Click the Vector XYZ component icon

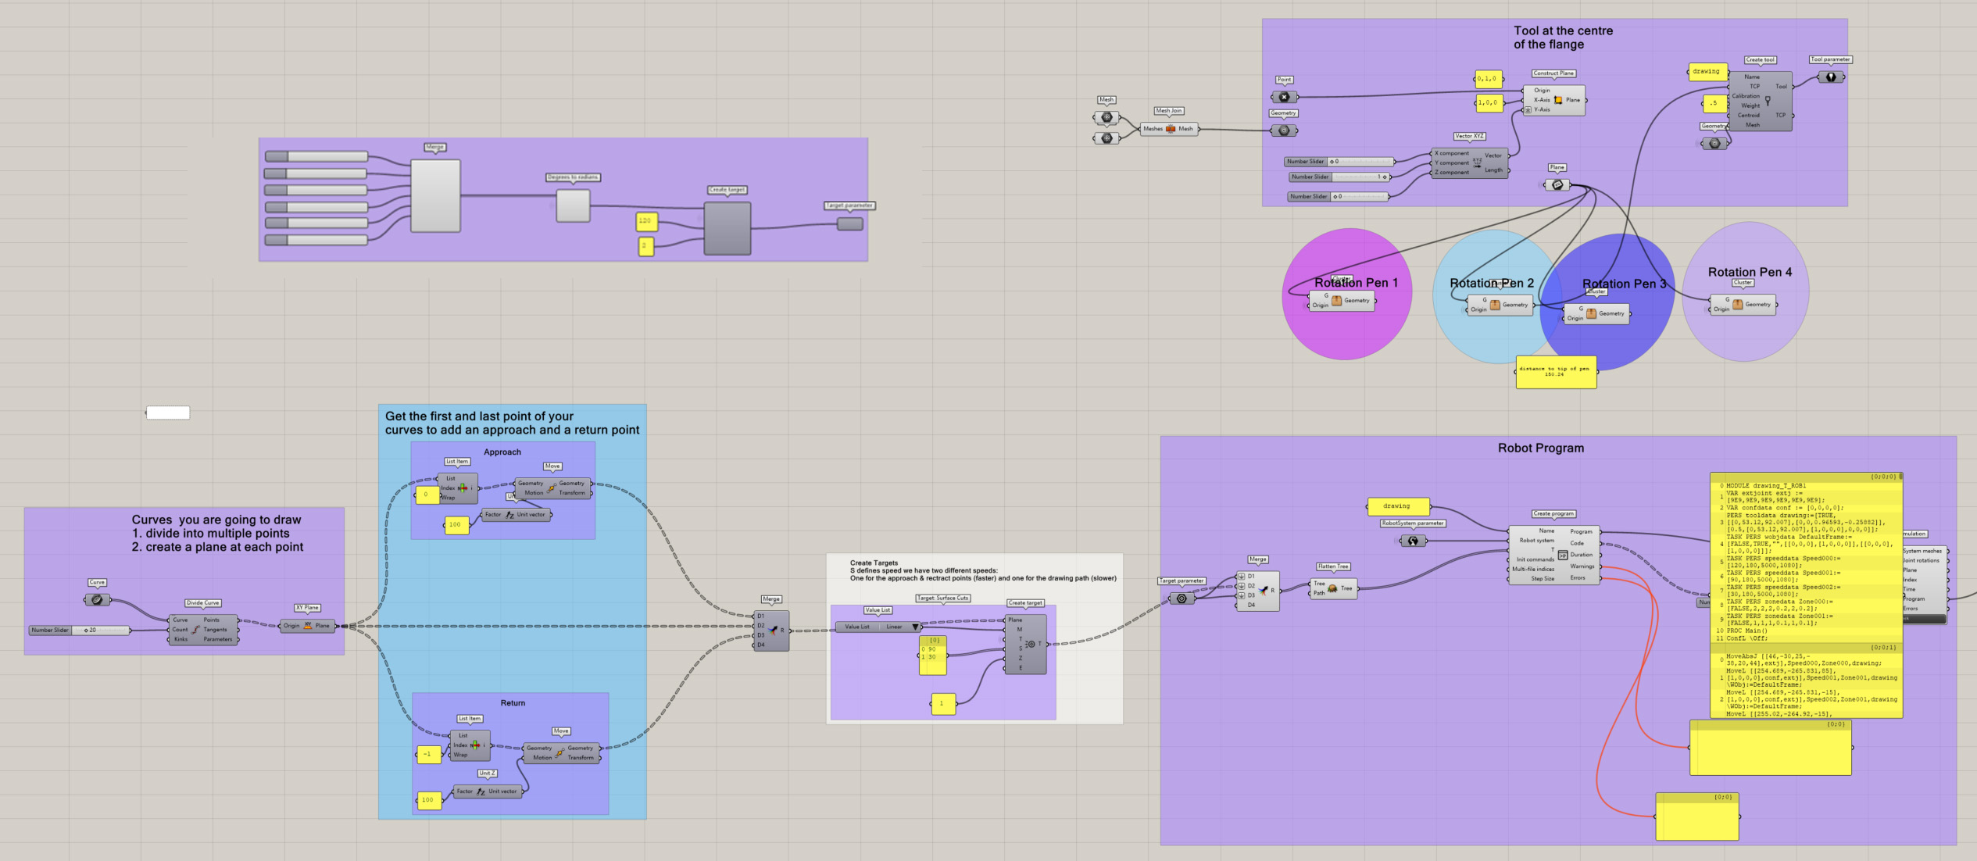click(x=1477, y=163)
